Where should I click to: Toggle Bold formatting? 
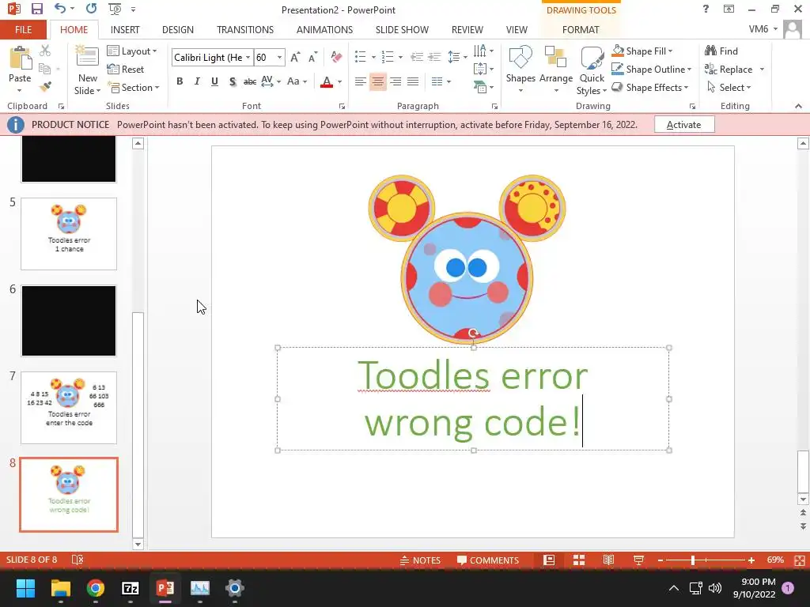point(180,81)
